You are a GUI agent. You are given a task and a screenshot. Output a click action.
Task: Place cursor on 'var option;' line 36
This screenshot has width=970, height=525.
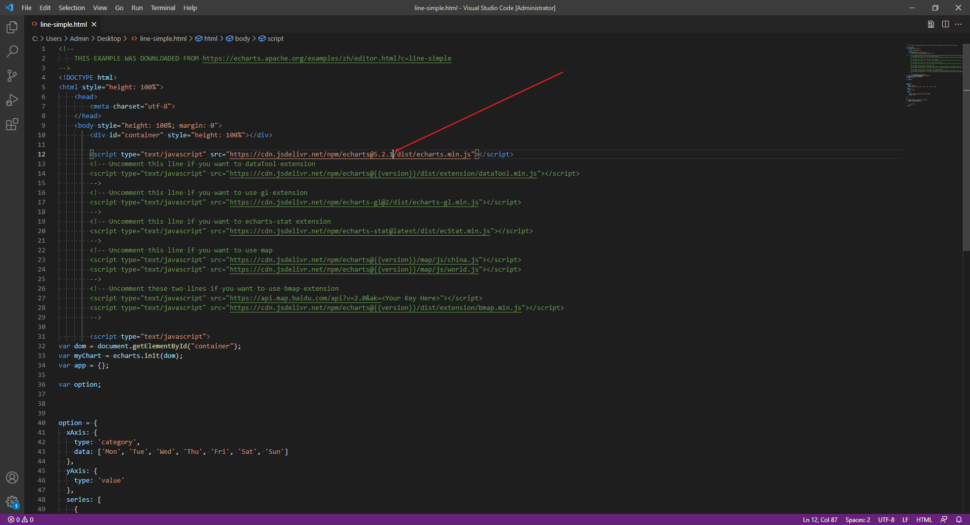pyautogui.click(x=79, y=385)
